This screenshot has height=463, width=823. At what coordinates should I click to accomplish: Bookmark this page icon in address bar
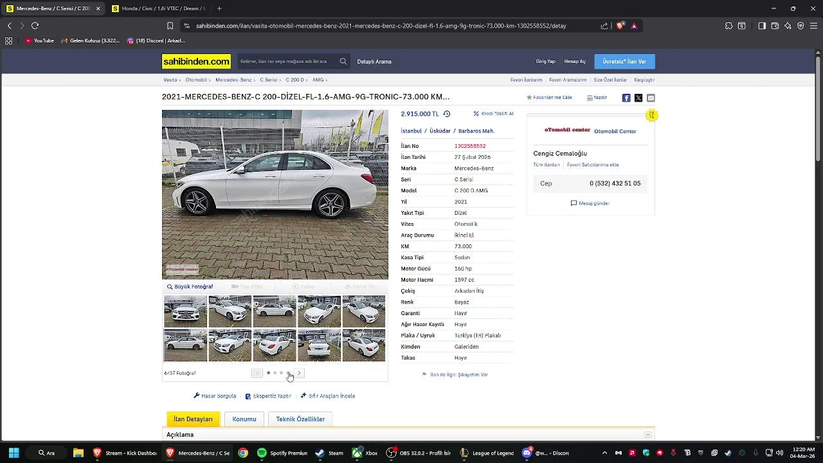pyautogui.click(x=170, y=26)
